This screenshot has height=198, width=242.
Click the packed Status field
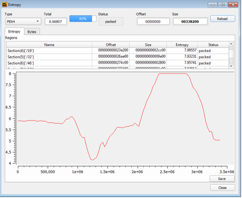click(x=111, y=22)
